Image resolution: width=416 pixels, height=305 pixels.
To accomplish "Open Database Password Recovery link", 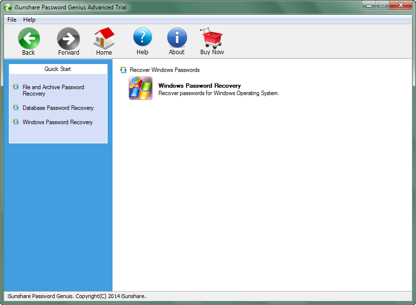I will (x=58, y=108).
